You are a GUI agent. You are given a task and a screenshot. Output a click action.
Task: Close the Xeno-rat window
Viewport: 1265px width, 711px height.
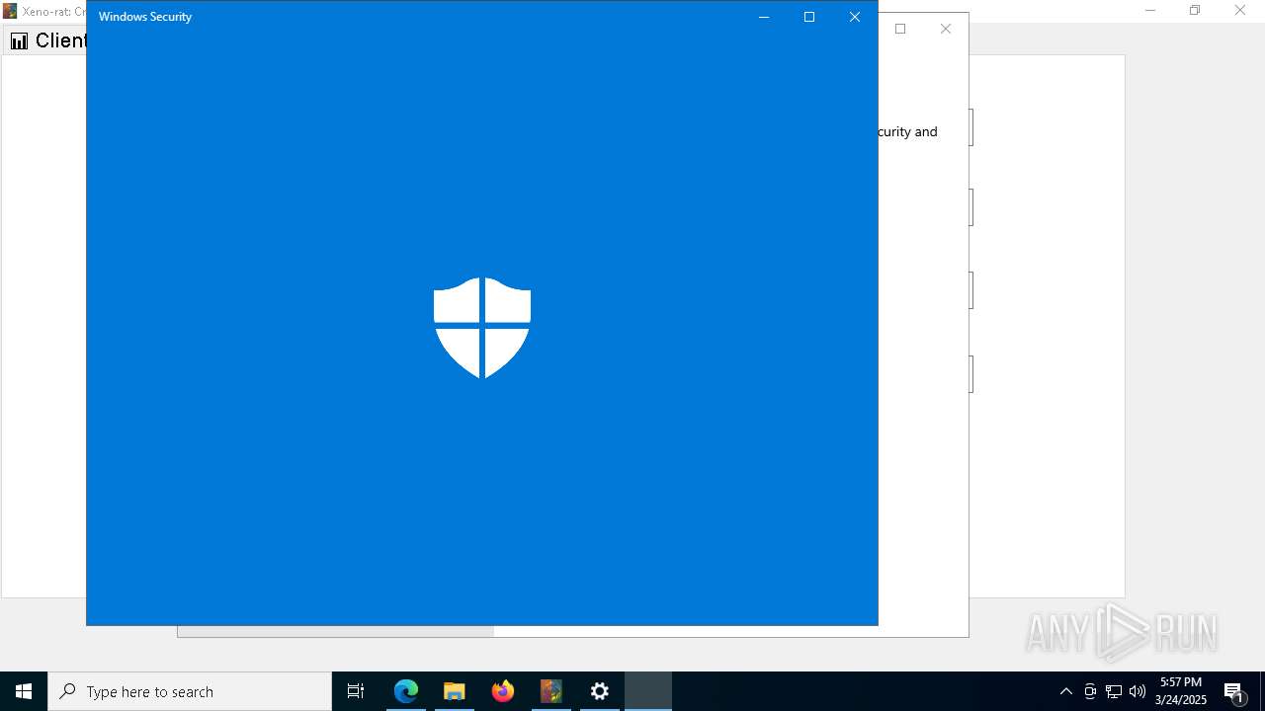click(1240, 11)
